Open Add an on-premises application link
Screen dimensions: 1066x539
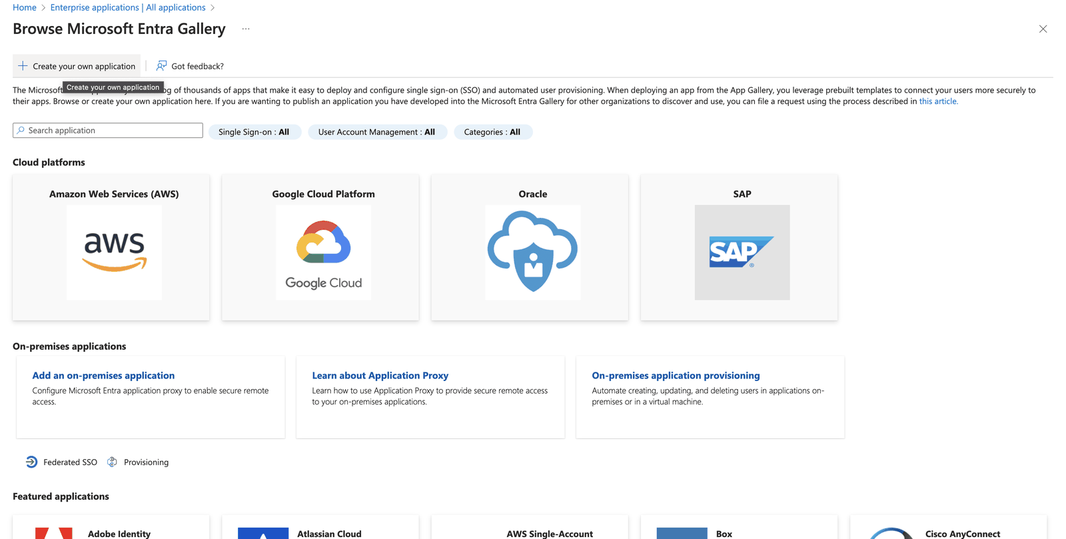103,376
